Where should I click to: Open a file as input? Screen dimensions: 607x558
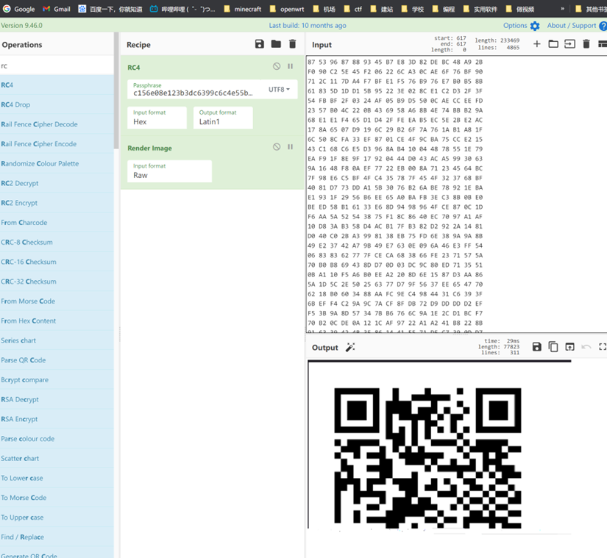click(569, 44)
